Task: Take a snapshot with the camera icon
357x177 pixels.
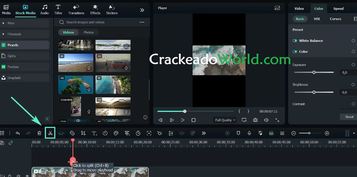Action: [255, 120]
